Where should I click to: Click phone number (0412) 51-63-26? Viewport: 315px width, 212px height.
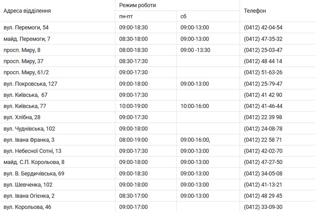pos(263,72)
